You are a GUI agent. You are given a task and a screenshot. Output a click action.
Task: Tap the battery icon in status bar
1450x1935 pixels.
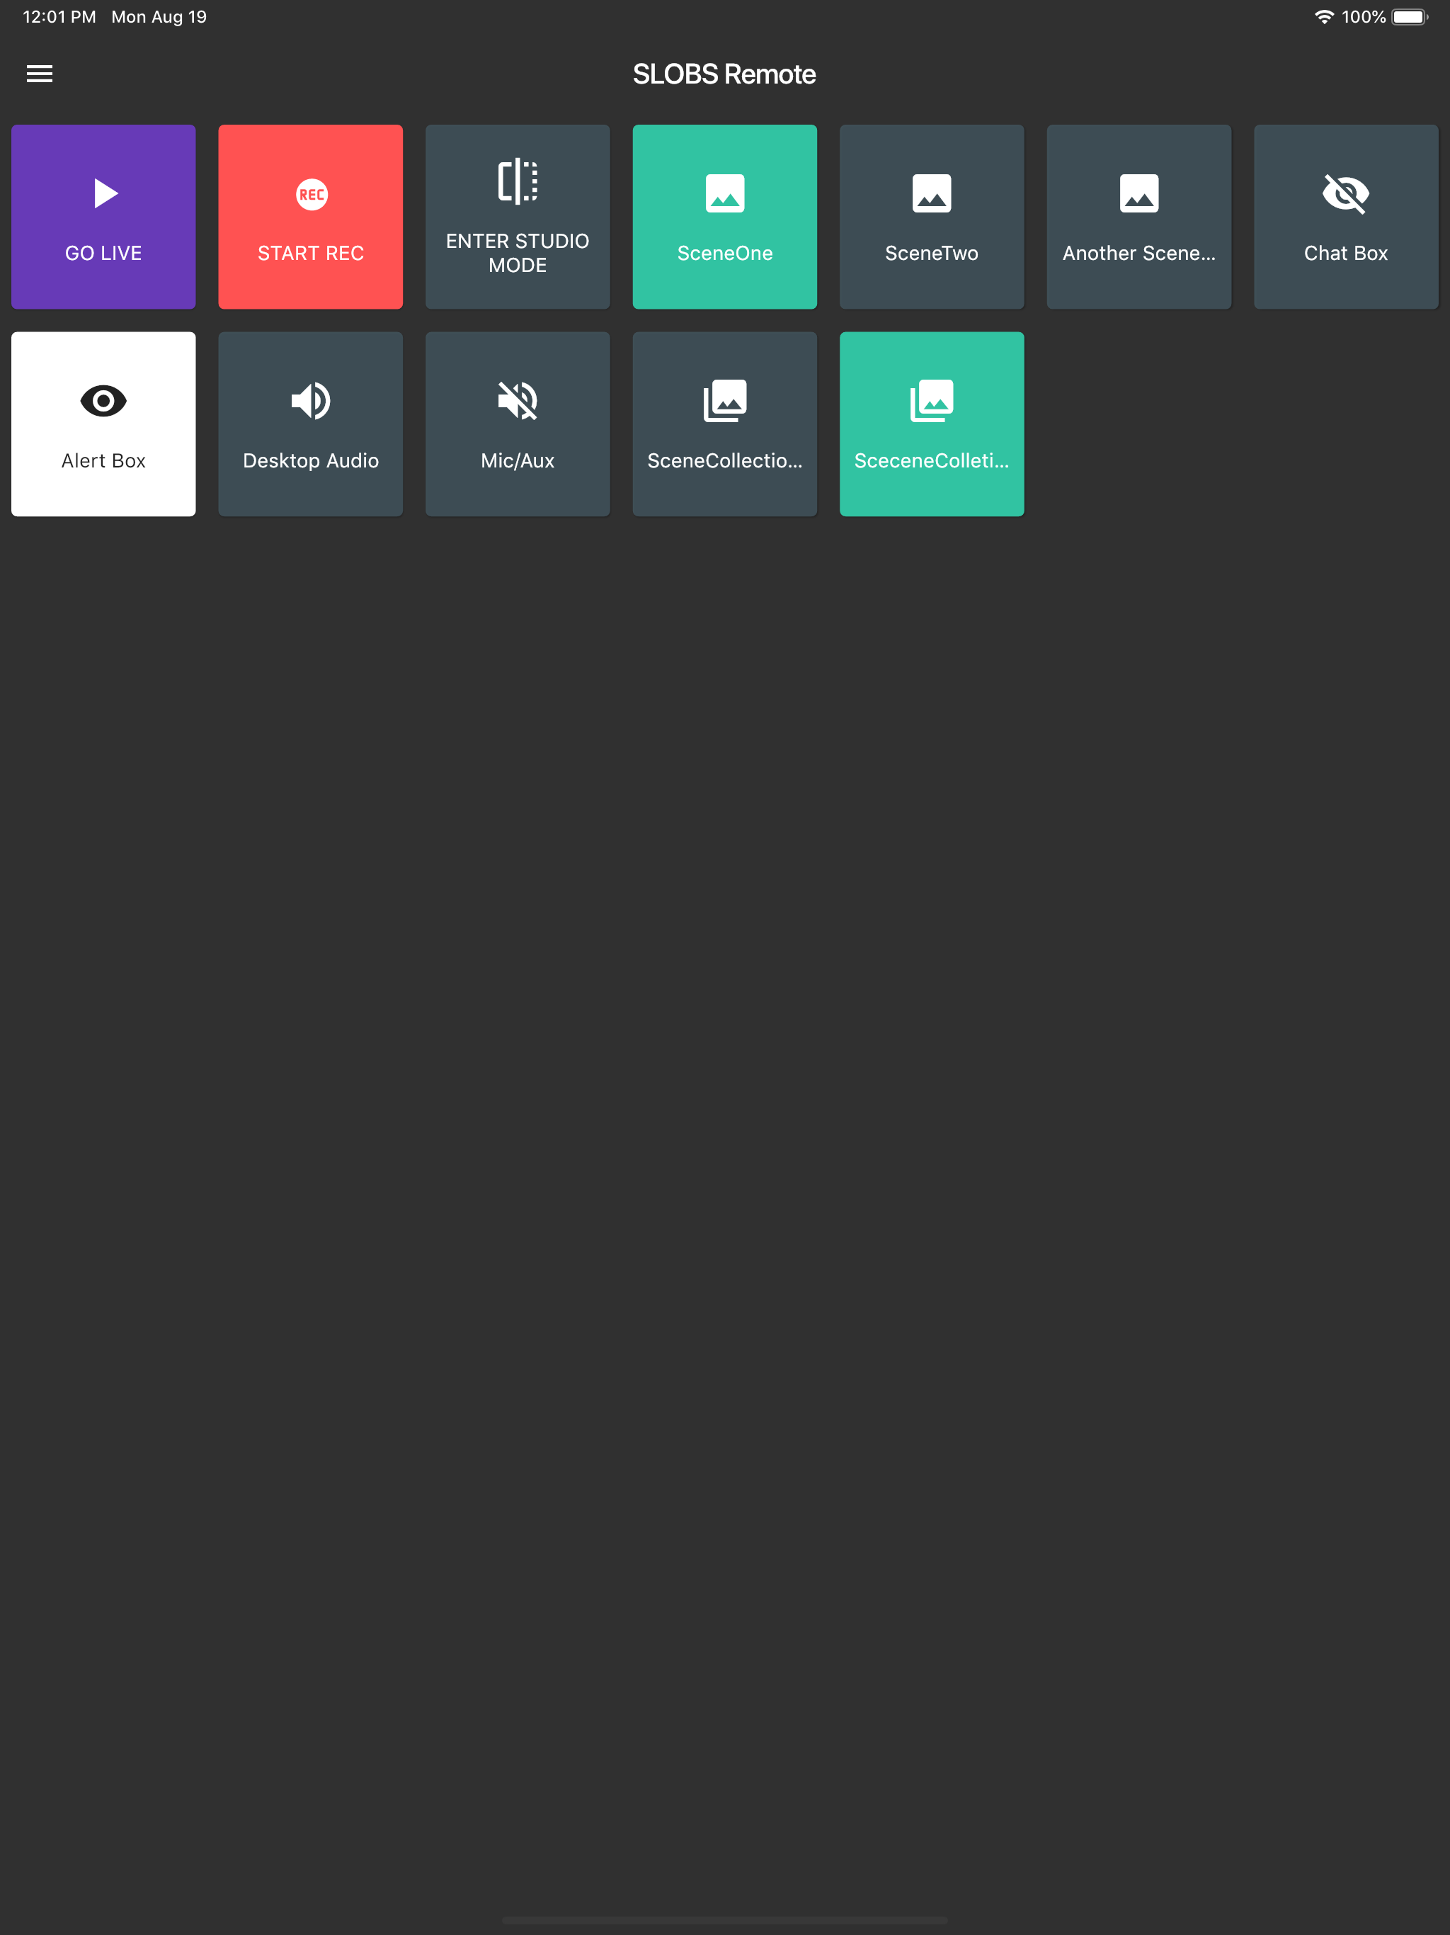point(1410,16)
